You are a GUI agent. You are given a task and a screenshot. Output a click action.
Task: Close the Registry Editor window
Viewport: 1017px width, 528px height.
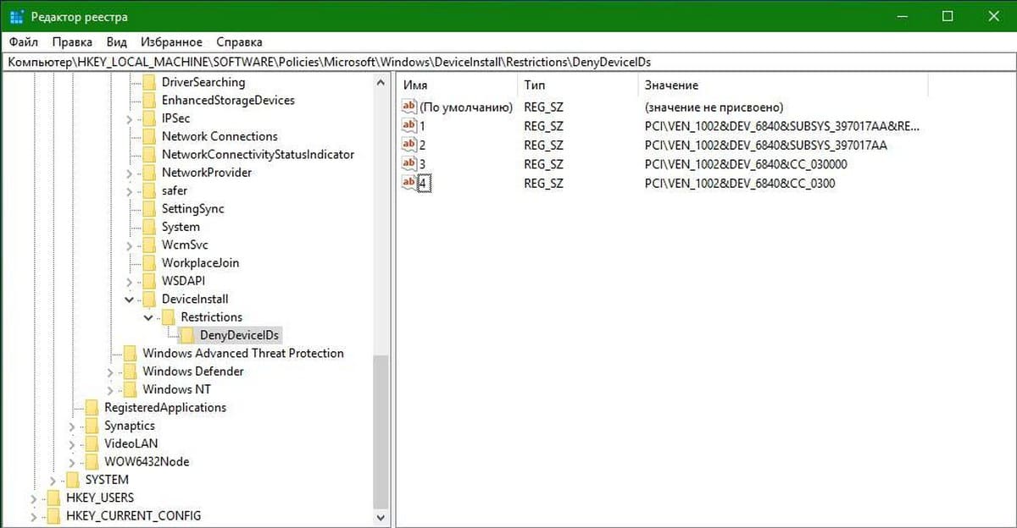(995, 16)
